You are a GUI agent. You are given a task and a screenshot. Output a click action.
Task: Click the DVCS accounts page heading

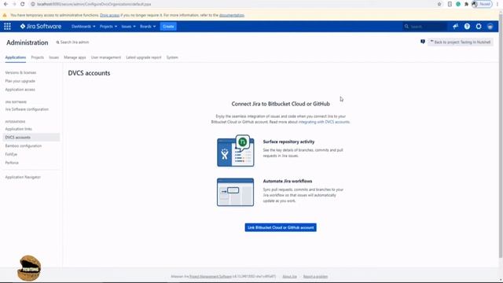click(x=89, y=73)
